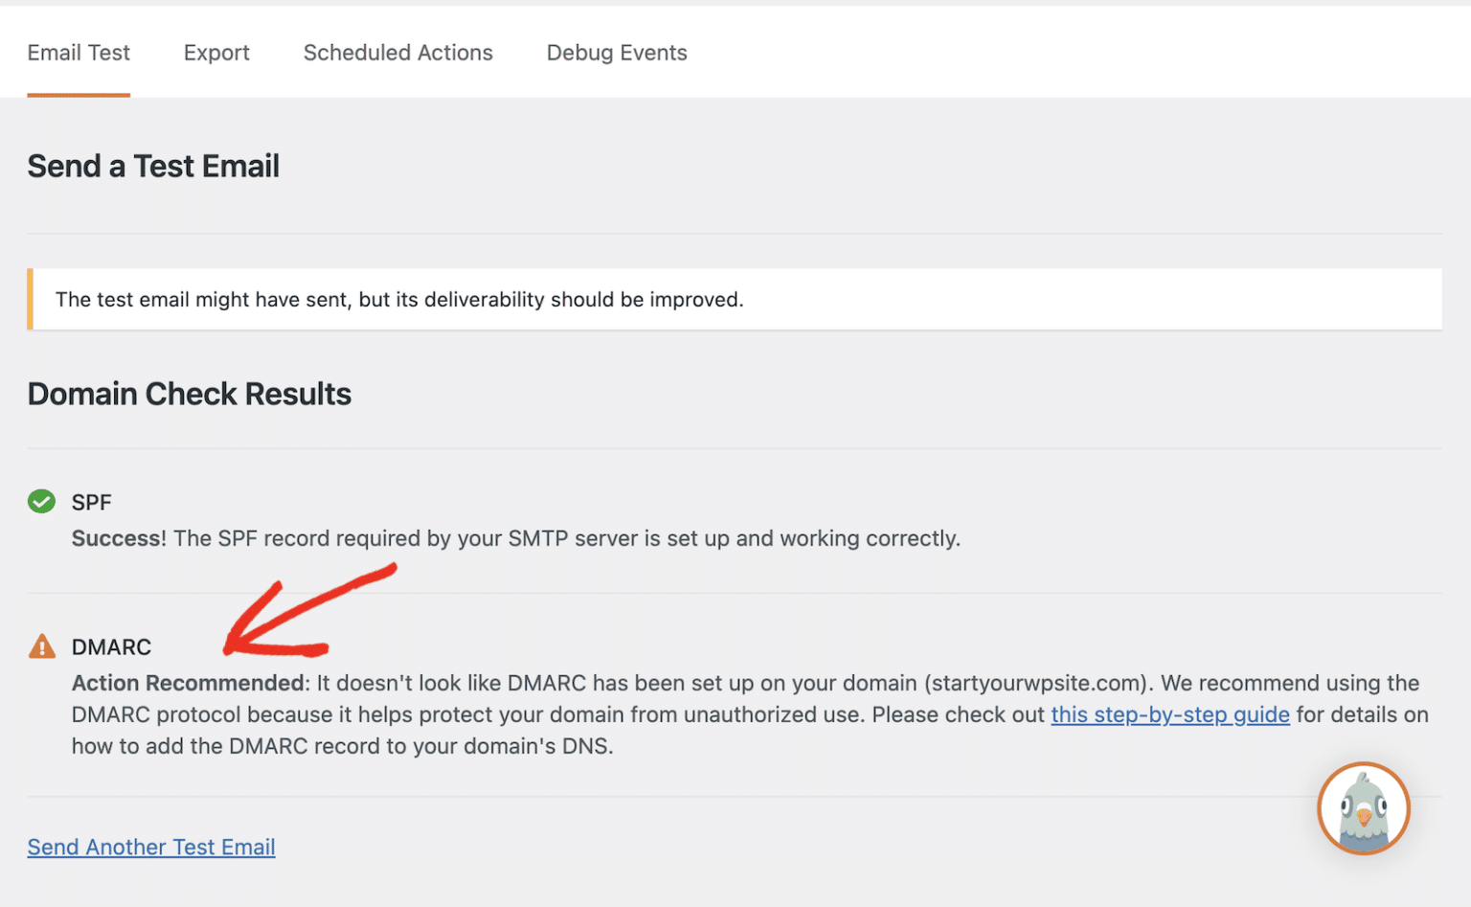Image resolution: width=1471 pixels, height=907 pixels.
Task: Select the Domain Check Results heading
Action: click(x=189, y=393)
